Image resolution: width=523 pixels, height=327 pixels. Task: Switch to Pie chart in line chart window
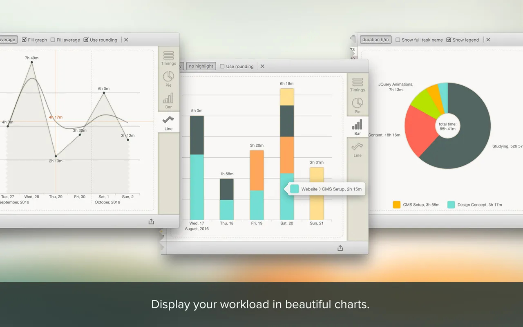(x=168, y=78)
